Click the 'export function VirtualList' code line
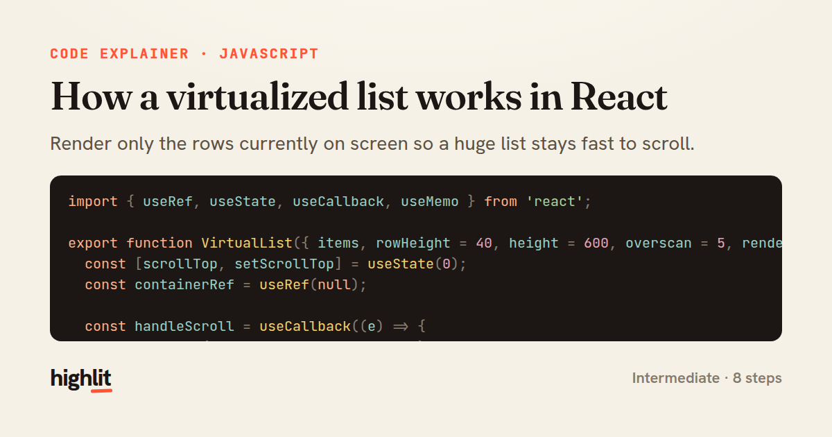This screenshot has height=437, width=832. (425, 243)
